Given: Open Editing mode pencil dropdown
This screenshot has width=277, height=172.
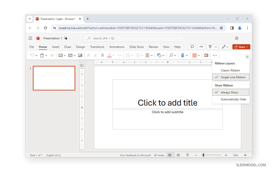Looking at the screenshot, I should pos(225,47).
